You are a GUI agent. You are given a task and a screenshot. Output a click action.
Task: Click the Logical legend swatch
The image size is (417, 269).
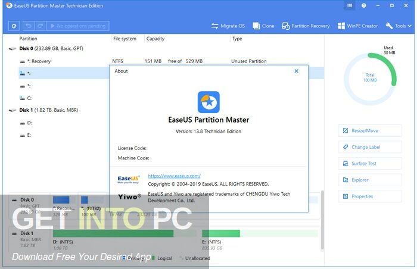tap(154, 258)
